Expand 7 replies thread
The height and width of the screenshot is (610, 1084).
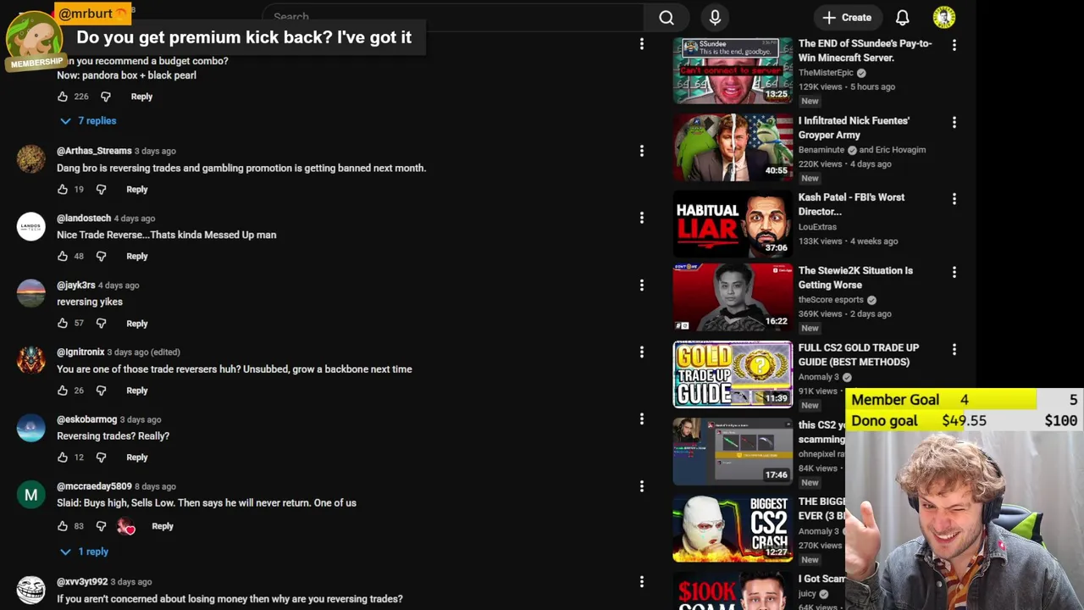coord(88,121)
